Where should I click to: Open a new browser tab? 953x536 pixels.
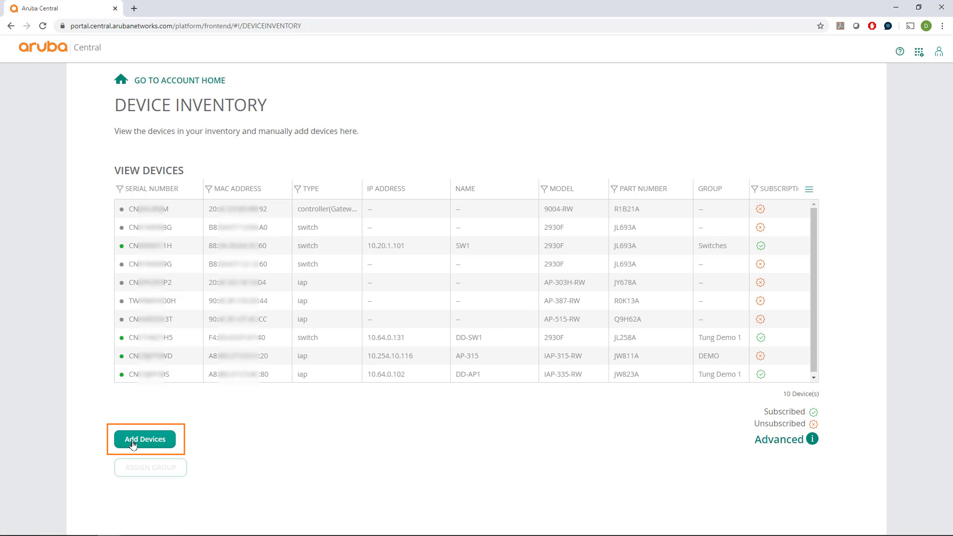pyautogui.click(x=134, y=8)
